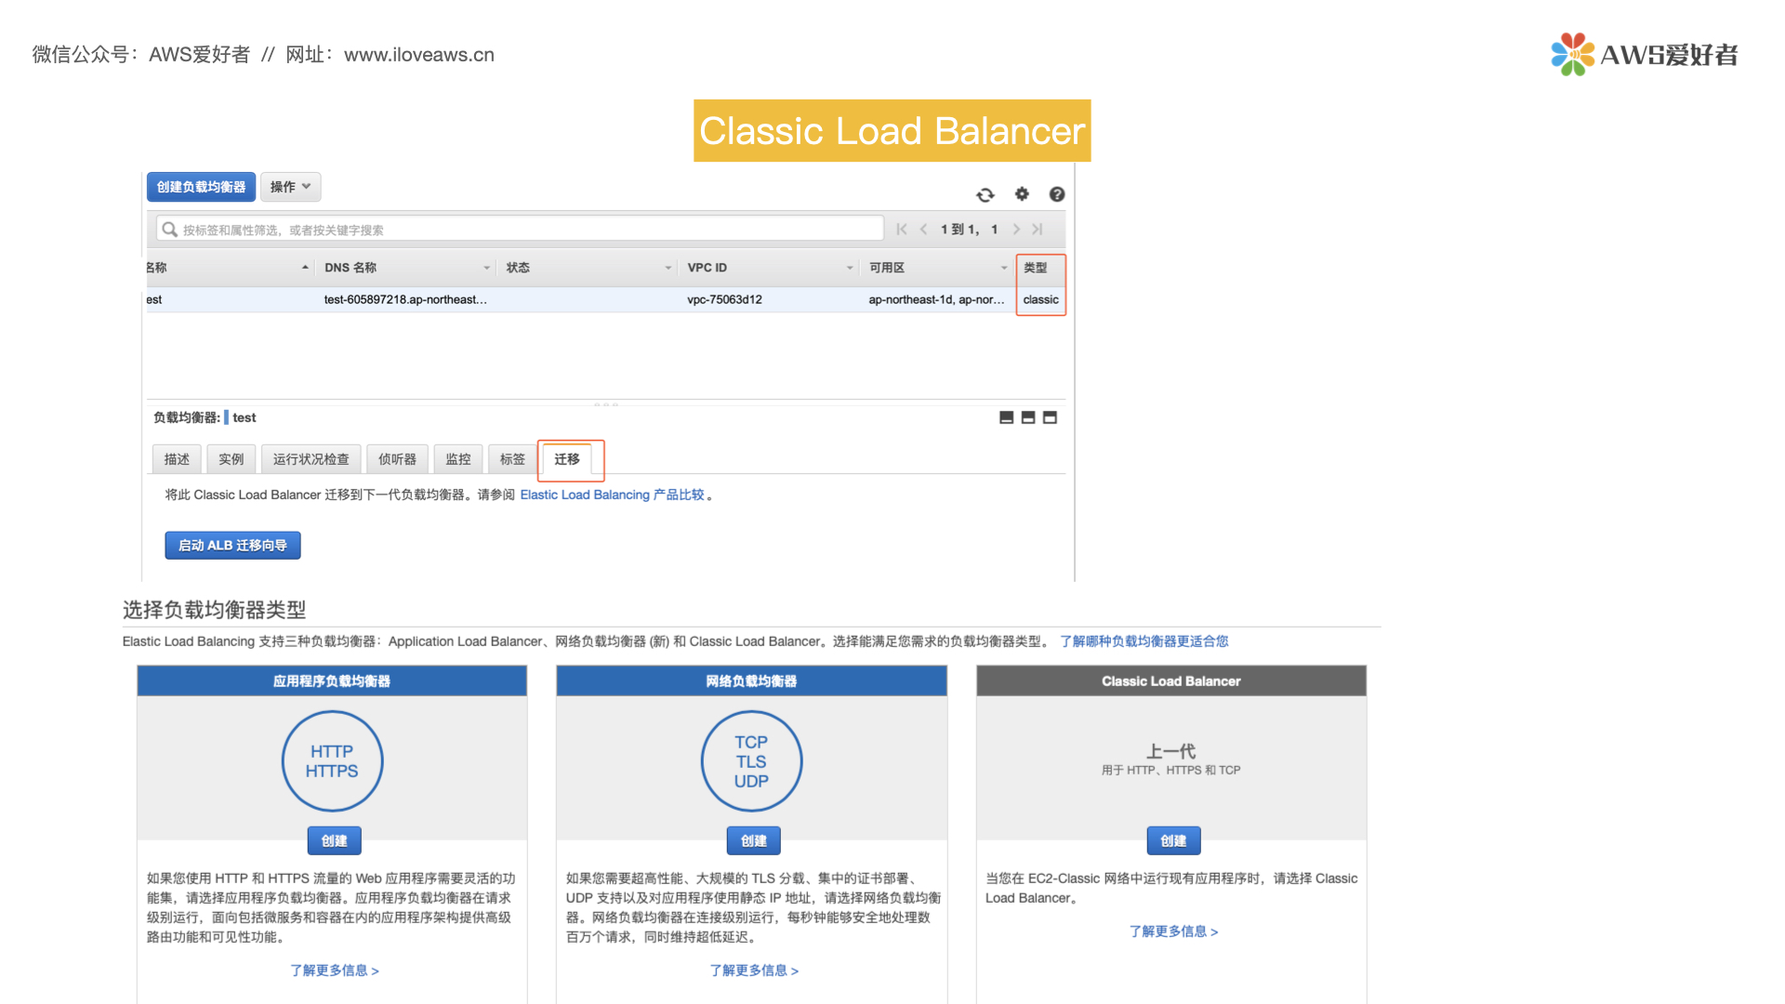This screenshot has width=1785, height=1004.
Task: Open the 状态 column dropdown
Action: [668, 268]
